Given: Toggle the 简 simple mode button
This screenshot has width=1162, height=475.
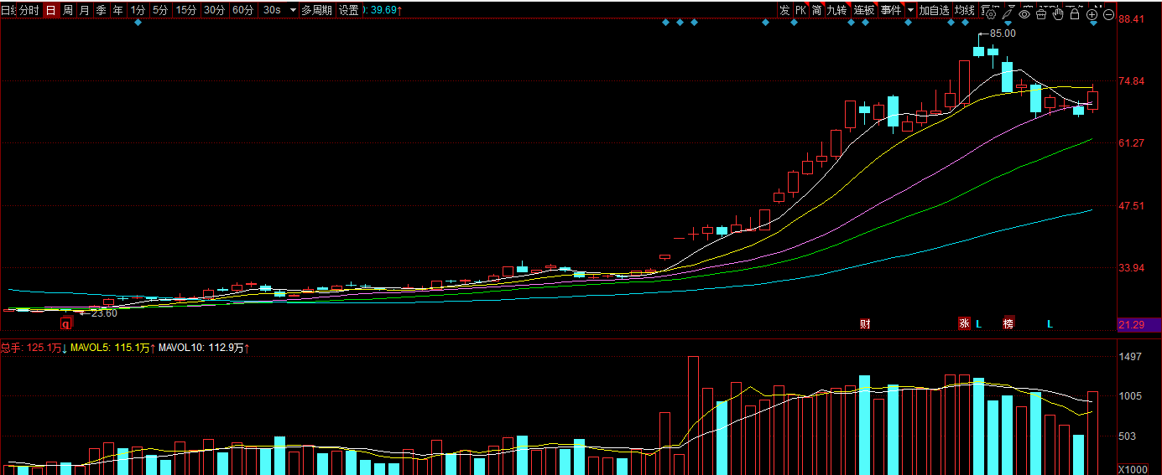Looking at the screenshot, I should pyautogui.click(x=816, y=10).
